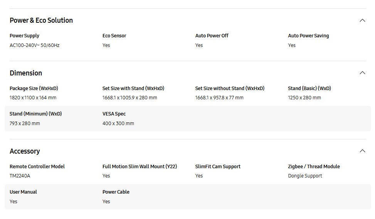Click Set Size without Stand label

tap(230, 89)
